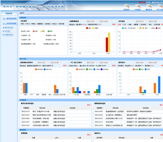Click the green legend swatch in the monthly case chart

(140, 69)
